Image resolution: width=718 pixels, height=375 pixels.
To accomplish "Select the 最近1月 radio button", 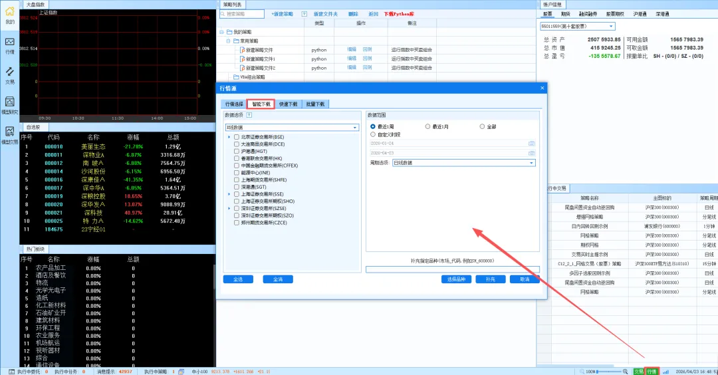I will tap(427, 126).
